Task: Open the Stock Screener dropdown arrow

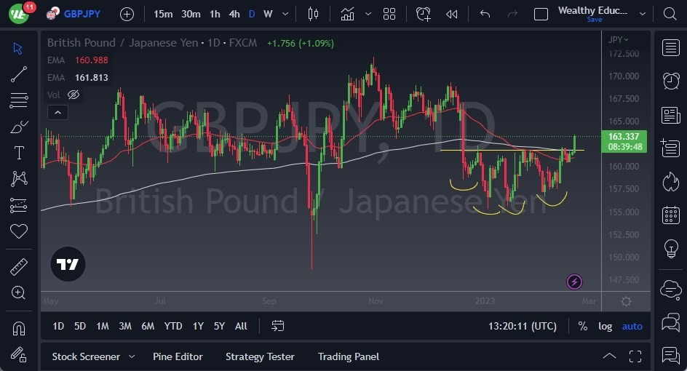Action: click(x=132, y=356)
